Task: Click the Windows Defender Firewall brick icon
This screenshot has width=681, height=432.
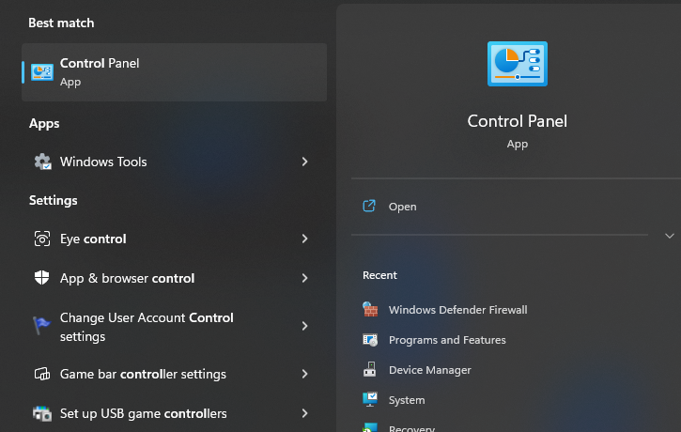Action: [x=370, y=310]
